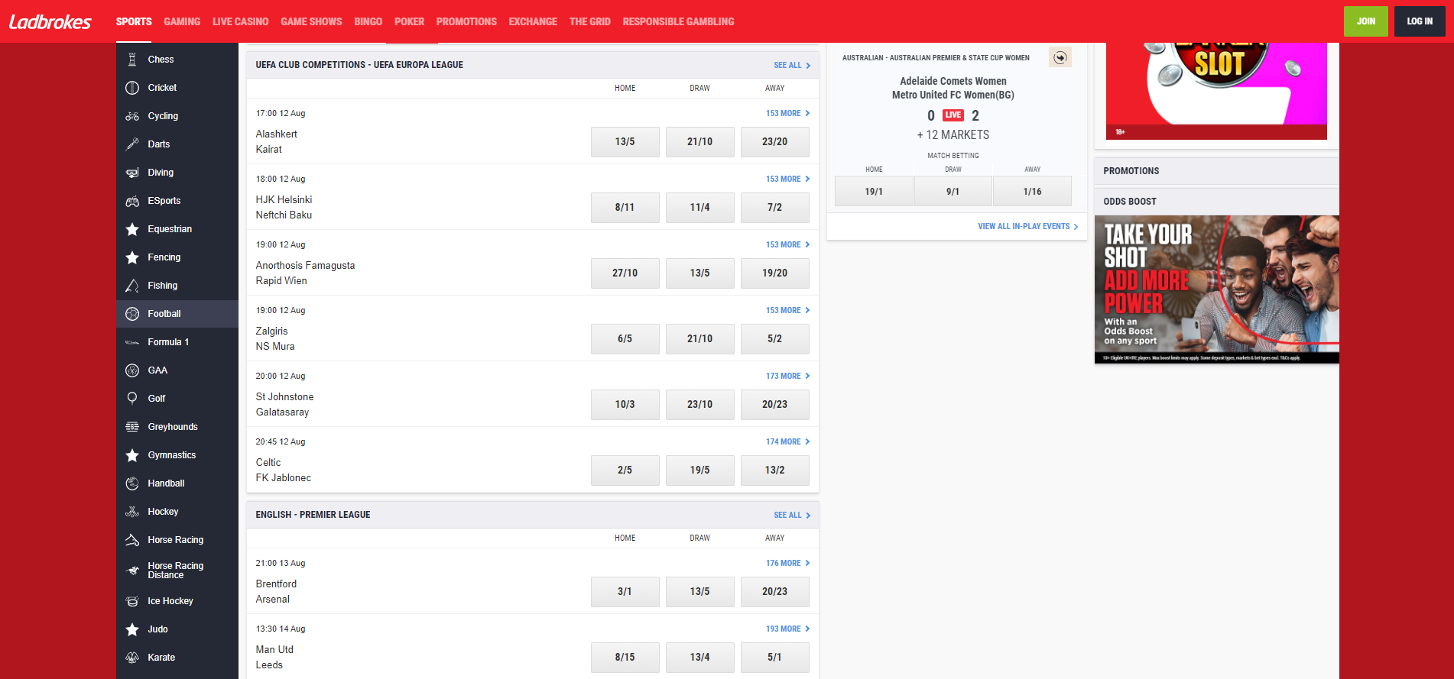1454x679 pixels.
Task: Select Brentford v Arsenal away odds 20/23
Action: pyautogui.click(x=774, y=592)
